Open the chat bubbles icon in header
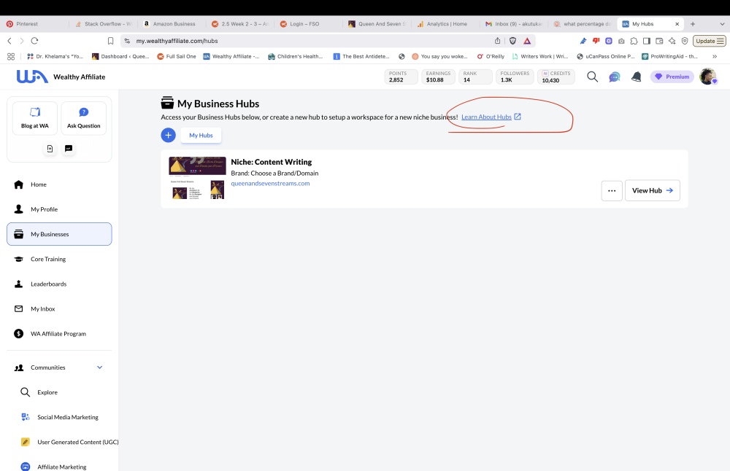Viewport: 730px width, 471px height. [x=615, y=77]
